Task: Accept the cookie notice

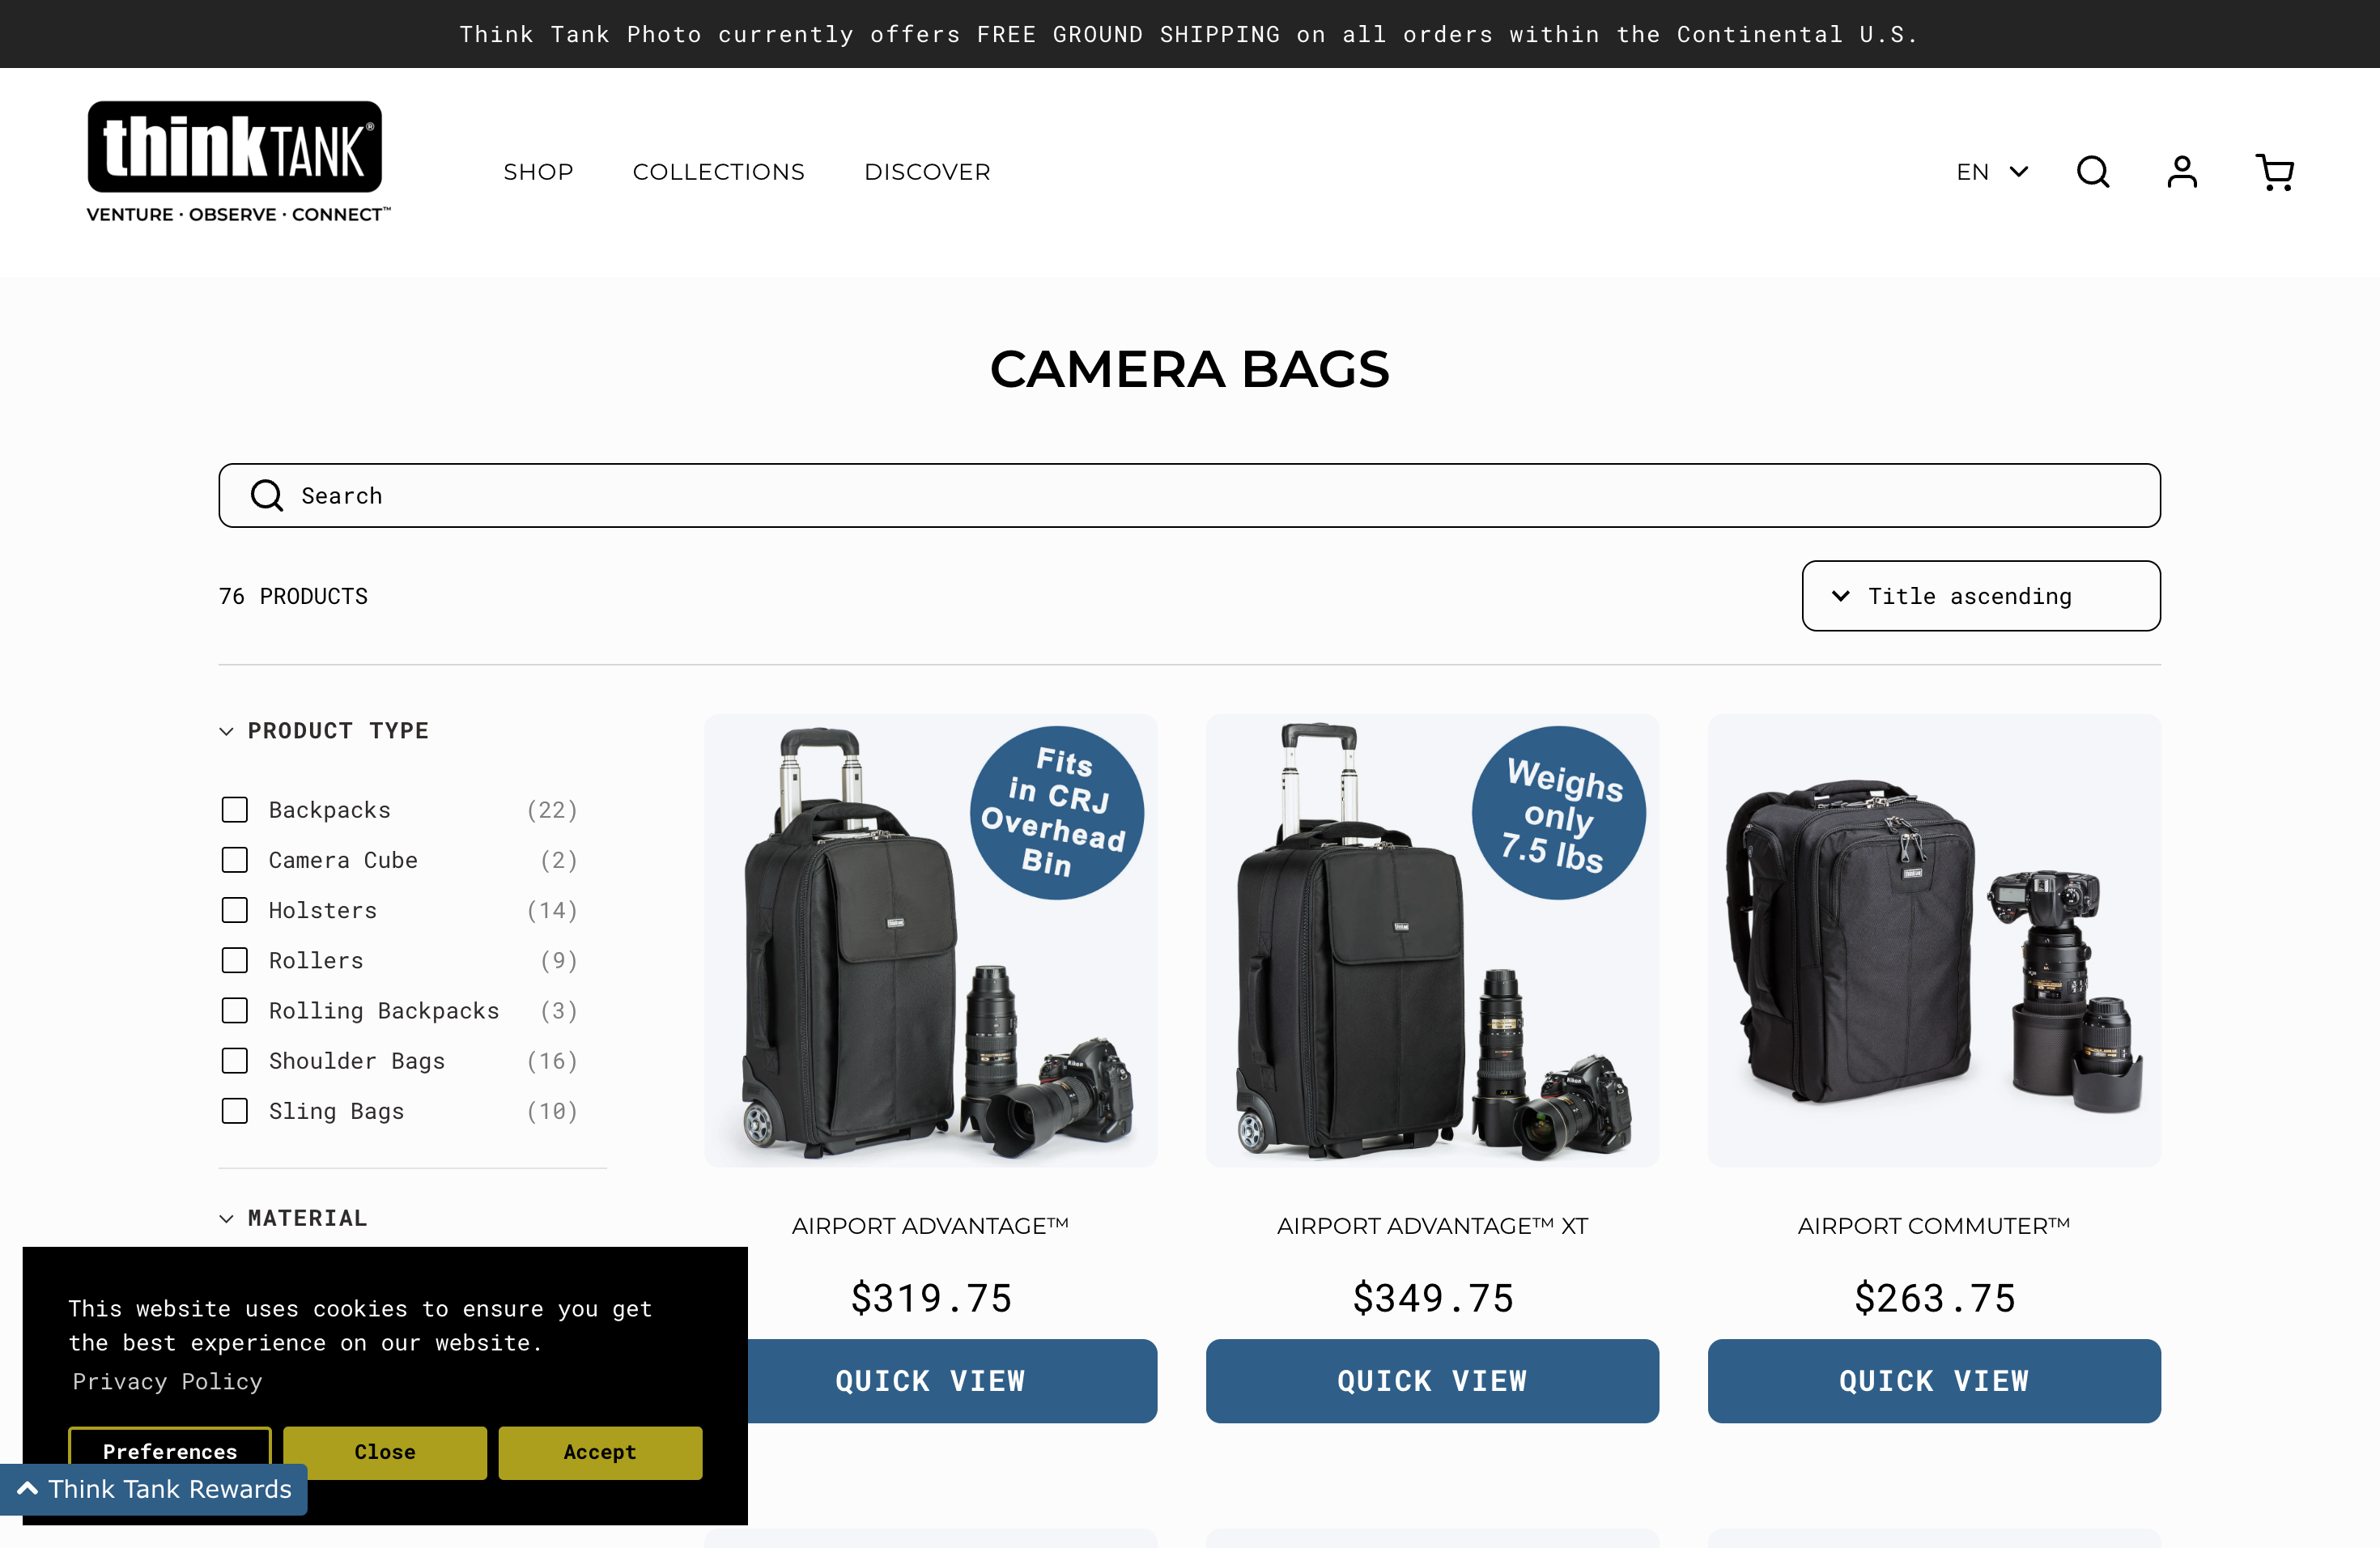Action: coord(600,1452)
